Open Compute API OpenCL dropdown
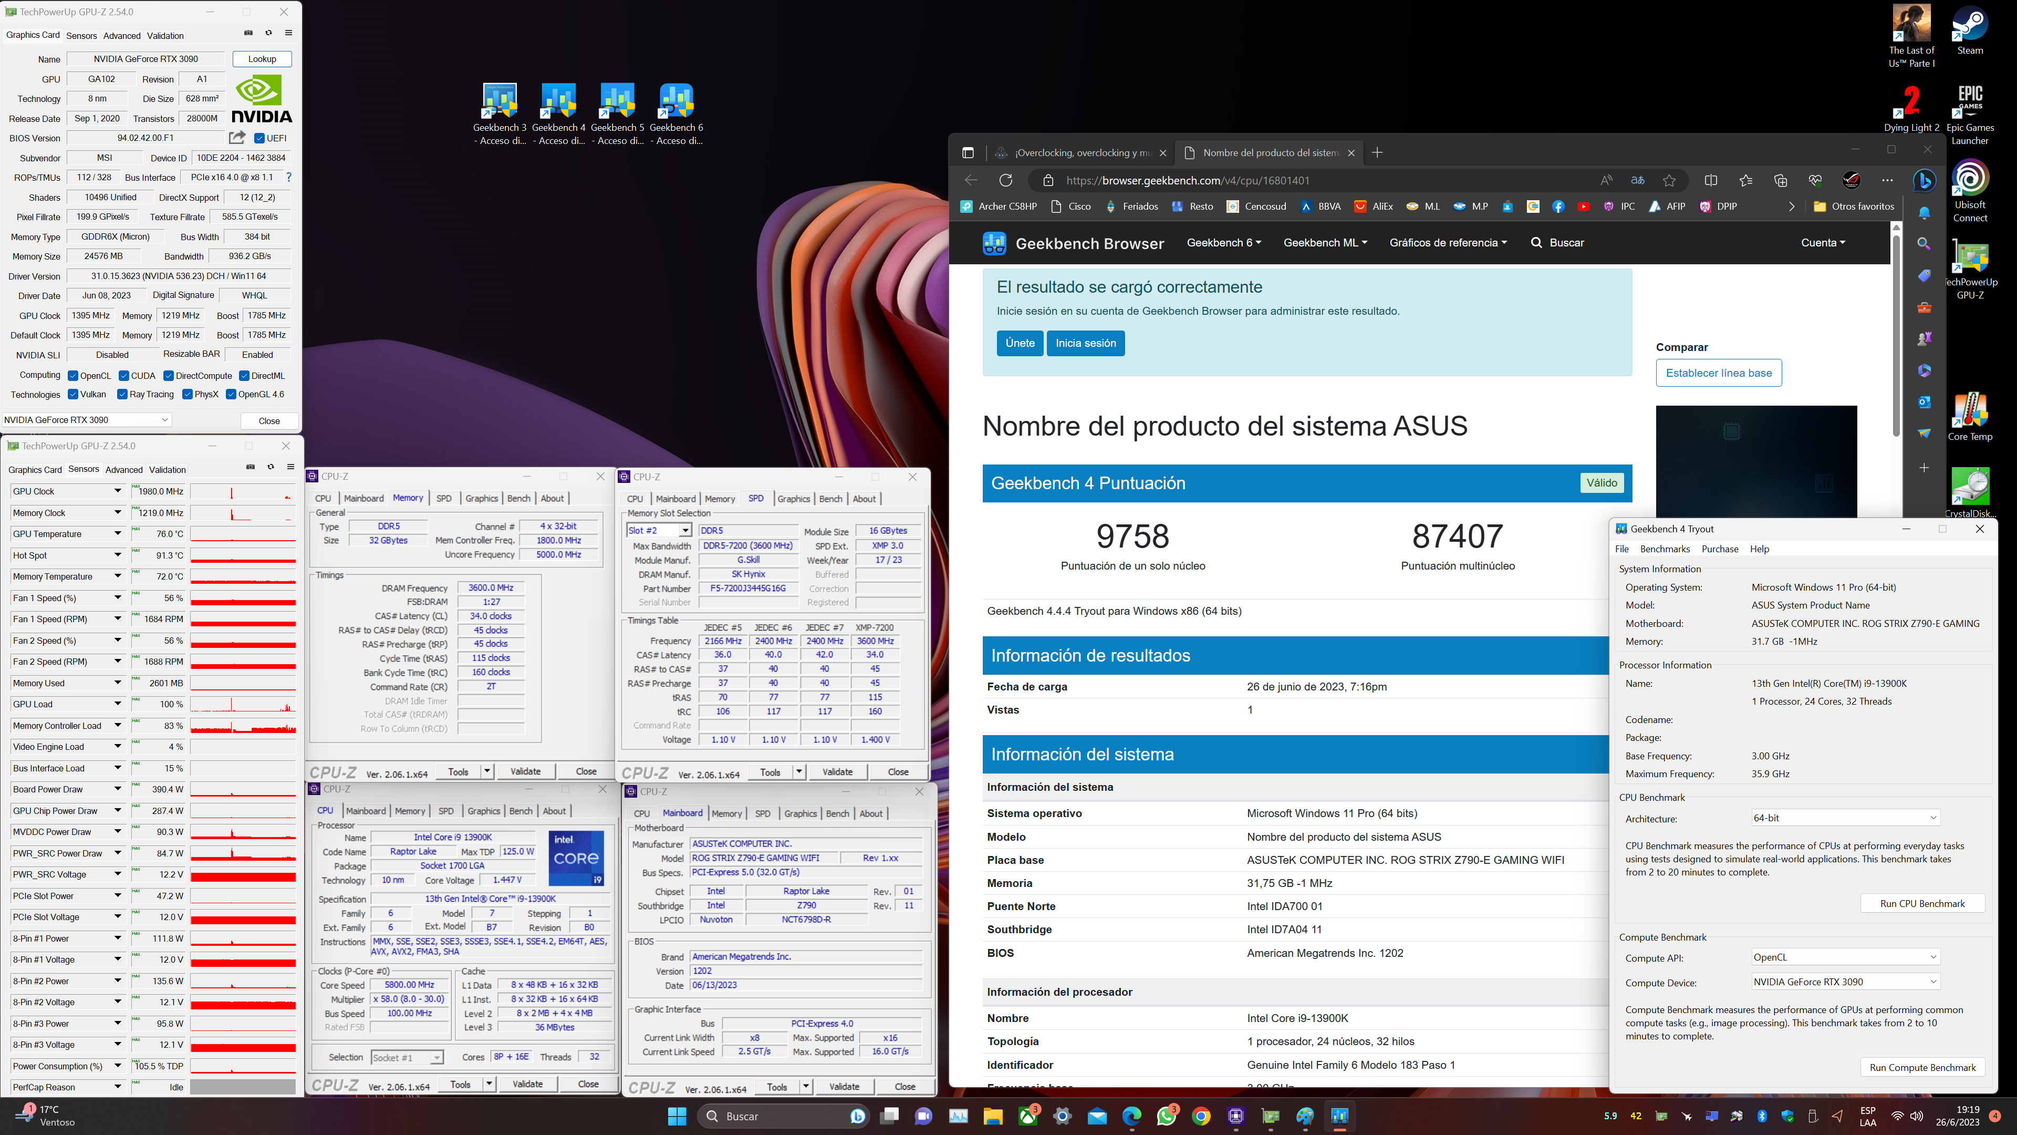 tap(1845, 957)
